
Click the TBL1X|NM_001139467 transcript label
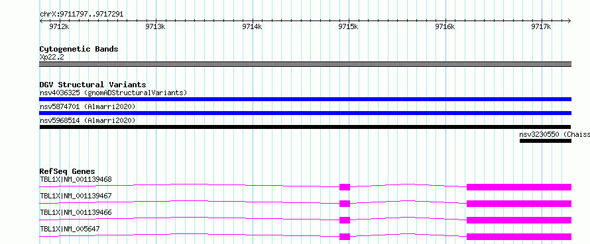tap(76, 196)
